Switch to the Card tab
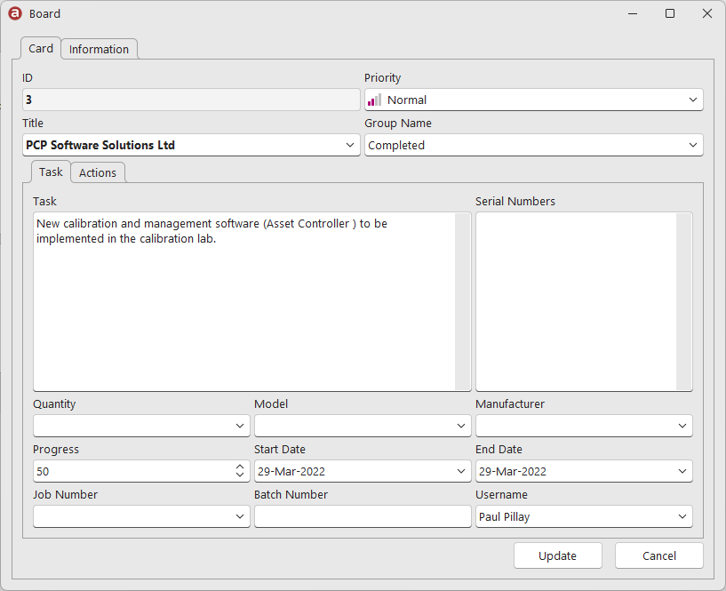This screenshot has width=726, height=591. [x=41, y=48]
